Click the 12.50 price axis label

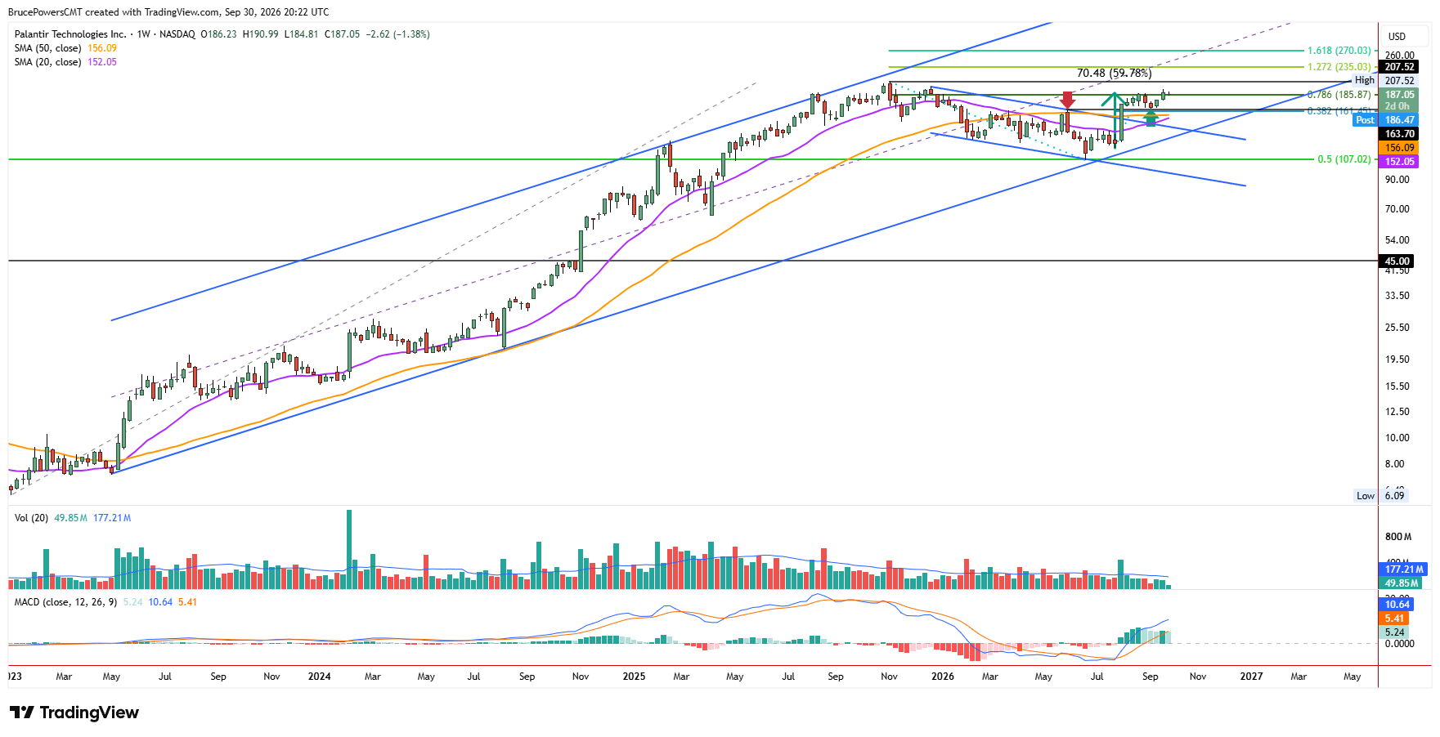pos(1397,412)
